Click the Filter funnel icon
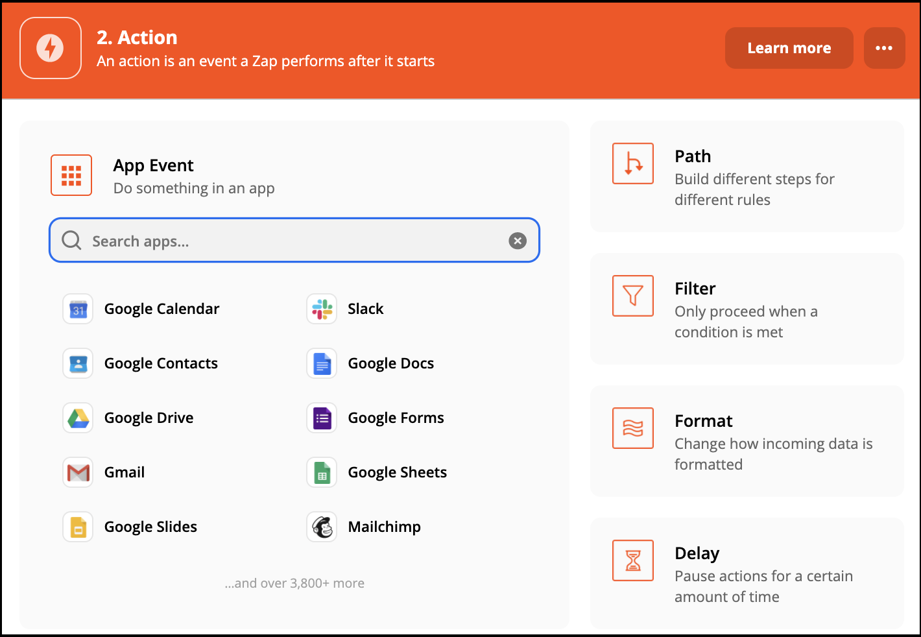 (x=633, y=296)
